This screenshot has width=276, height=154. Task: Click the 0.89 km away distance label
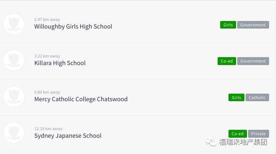tap(47, 92)
